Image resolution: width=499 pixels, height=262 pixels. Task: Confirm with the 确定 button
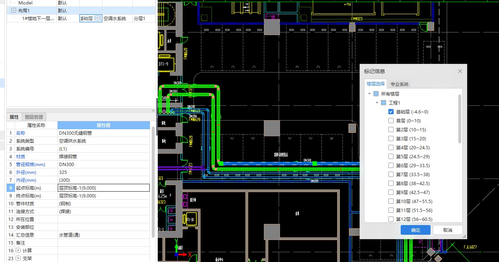coord(416,230)
